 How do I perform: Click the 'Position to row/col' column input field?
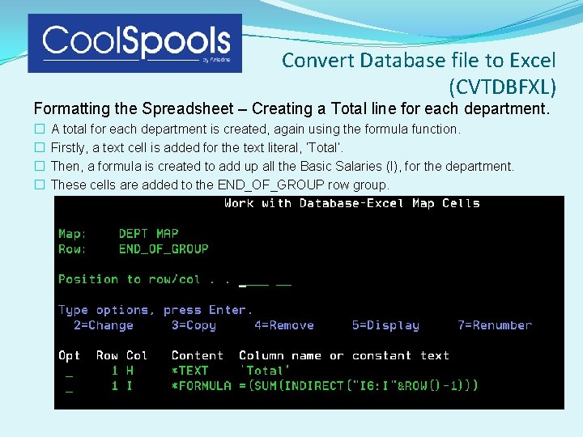click(x=283, y=284)
